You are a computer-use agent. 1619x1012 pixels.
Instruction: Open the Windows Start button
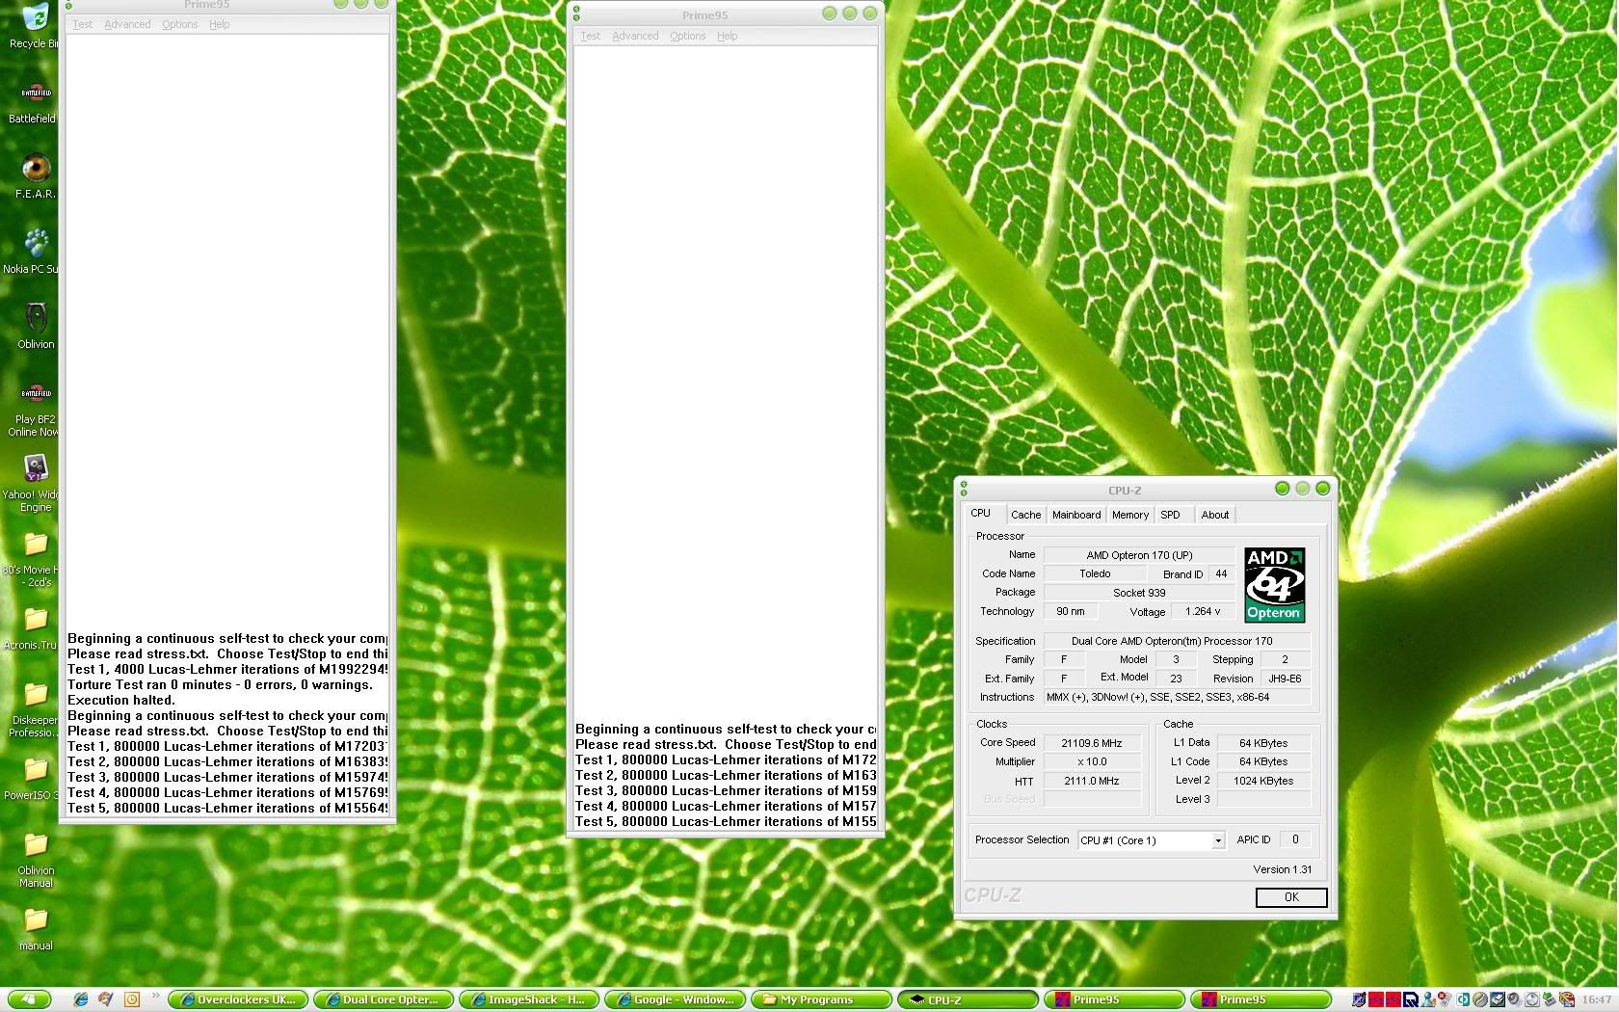(x=30, y=999)
